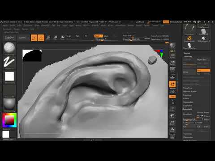This screenshot has height=161, width=215.
Task: Expand the ShadowBox section
Action: [x=188, y=102]
